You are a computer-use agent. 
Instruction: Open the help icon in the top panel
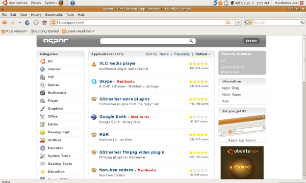click(x=72, y=3)
